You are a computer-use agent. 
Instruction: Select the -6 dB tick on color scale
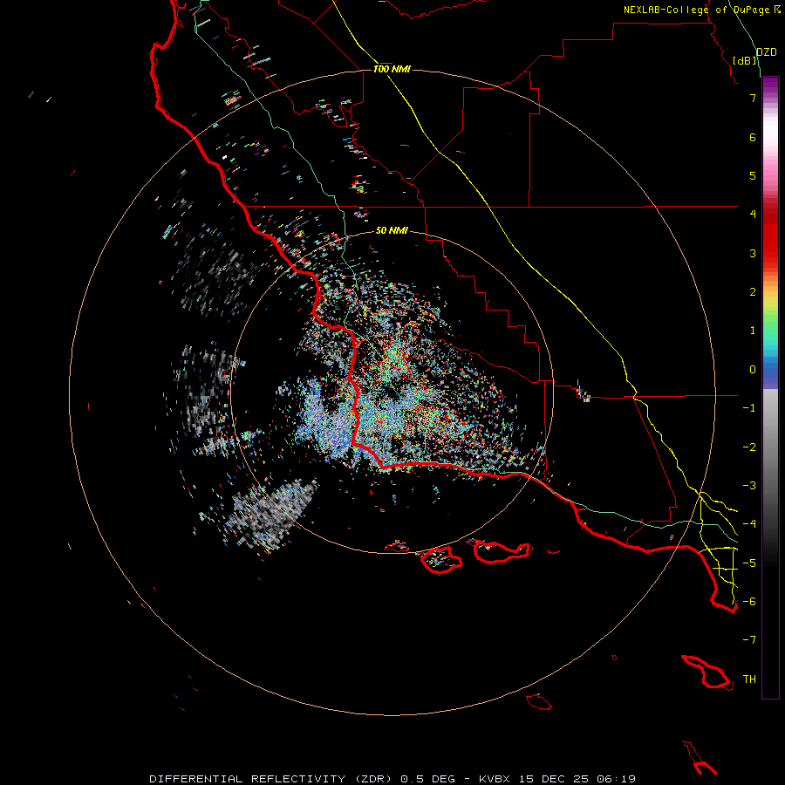[x=749, y=602]
